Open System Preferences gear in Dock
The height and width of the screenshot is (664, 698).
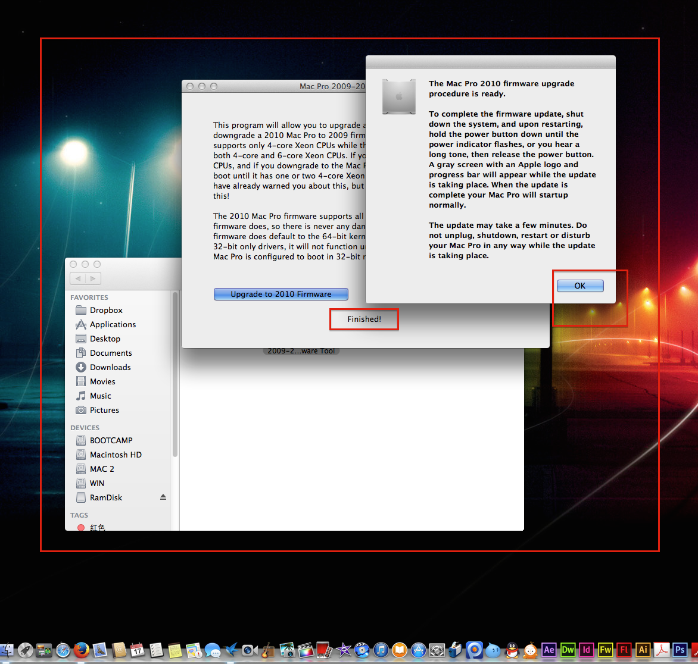(x=437, y=650)
